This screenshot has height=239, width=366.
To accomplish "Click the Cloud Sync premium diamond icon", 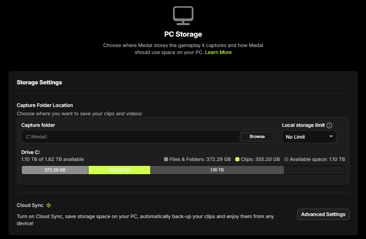I will tap(49, 205).
